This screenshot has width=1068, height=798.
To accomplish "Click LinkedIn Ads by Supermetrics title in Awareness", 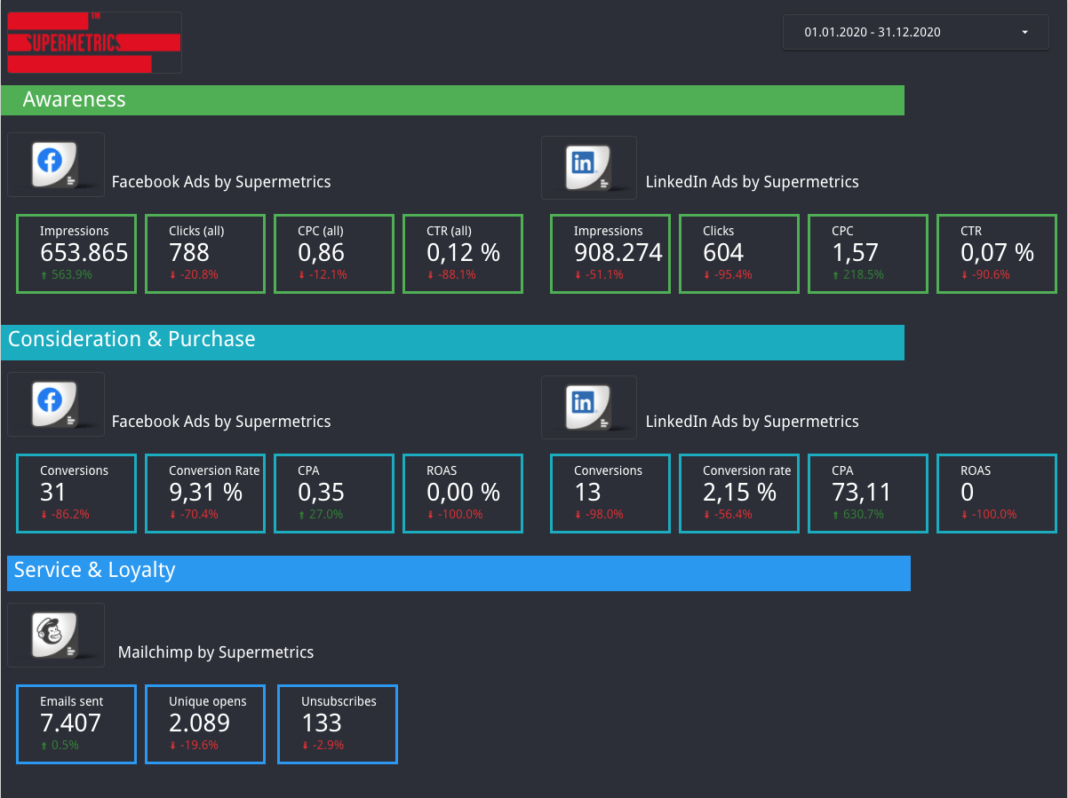I will [x=753, y=182].
